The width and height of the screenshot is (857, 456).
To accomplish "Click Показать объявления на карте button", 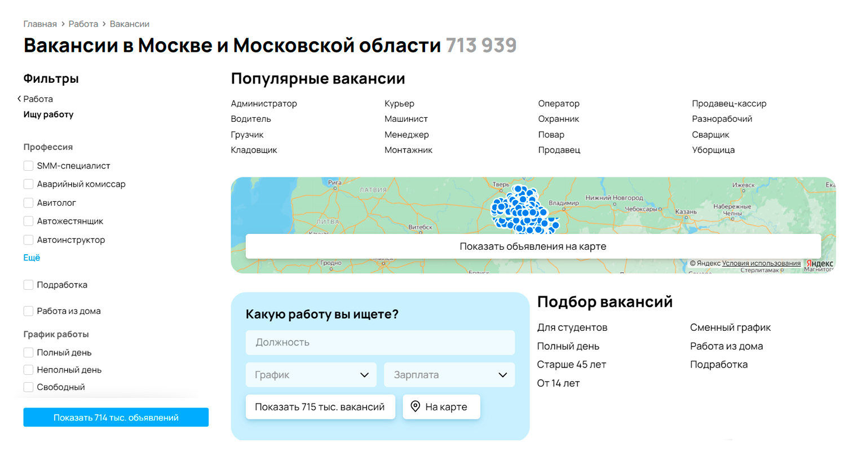I will (533, 246).
